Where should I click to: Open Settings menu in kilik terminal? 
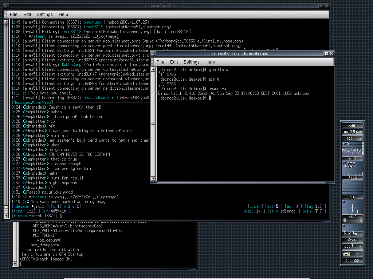click(191, 62)
